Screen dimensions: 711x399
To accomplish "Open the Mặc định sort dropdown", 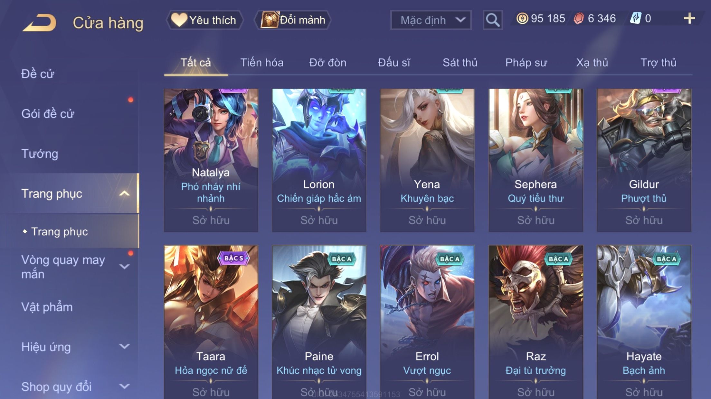I will (x=431, y=20).
